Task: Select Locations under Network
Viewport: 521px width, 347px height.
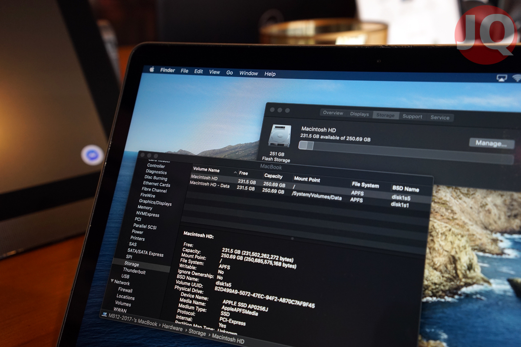Action: pos(125,297)
